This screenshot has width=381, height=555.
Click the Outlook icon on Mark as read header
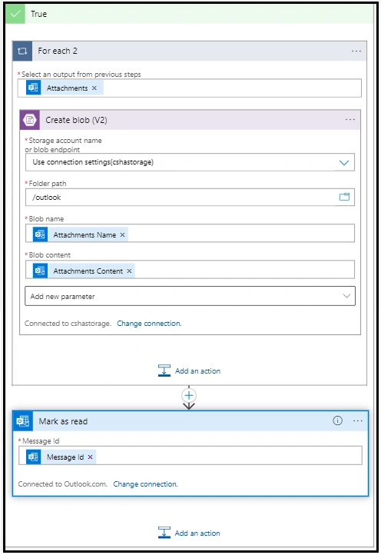click(23, 421)
